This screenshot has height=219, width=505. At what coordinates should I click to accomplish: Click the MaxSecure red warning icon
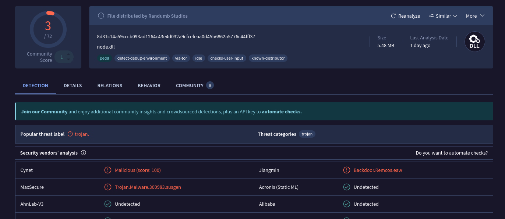coord(108,187)
